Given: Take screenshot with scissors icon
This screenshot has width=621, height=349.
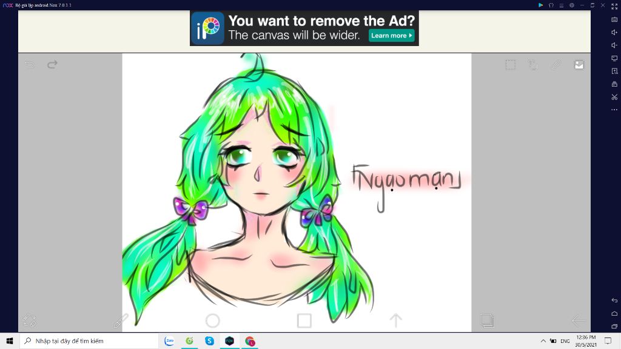Looking at the screenshot, I should pos(614,97).
